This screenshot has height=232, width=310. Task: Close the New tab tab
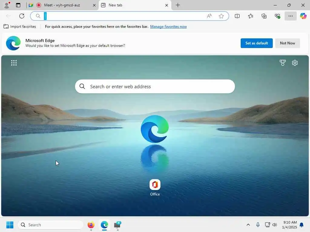[x=167, y=5]
